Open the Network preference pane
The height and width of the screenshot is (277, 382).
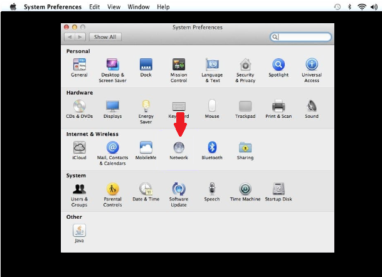179,148
